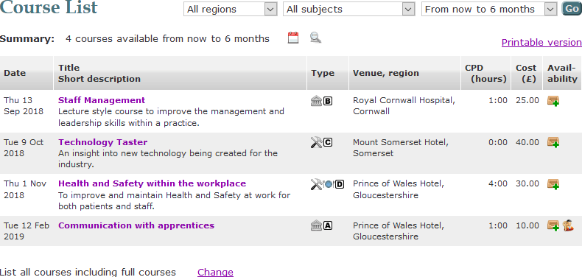Open the Staff Management course title
Screen dimensions: 582x277
(x=102, y=100)
